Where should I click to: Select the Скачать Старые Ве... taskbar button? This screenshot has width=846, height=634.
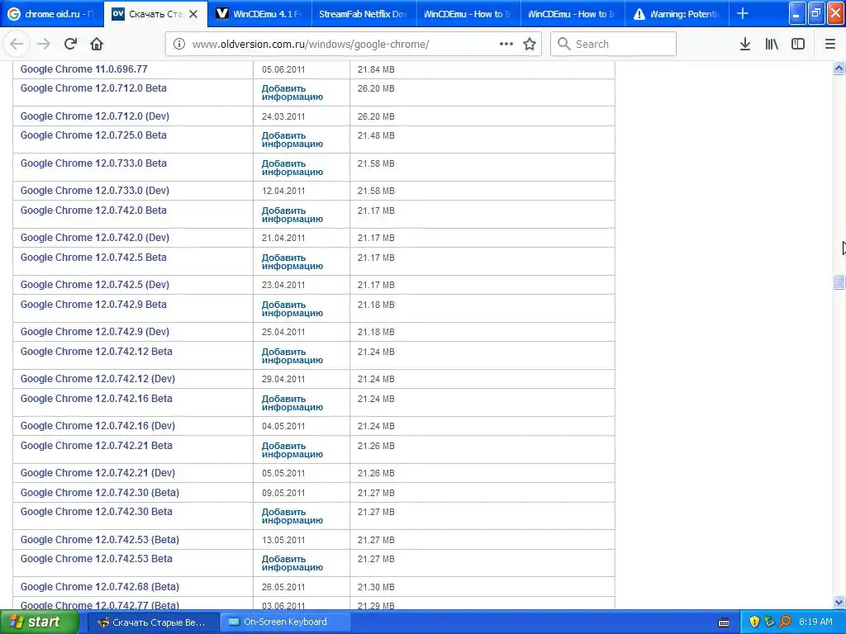click(x=153, y=622)
